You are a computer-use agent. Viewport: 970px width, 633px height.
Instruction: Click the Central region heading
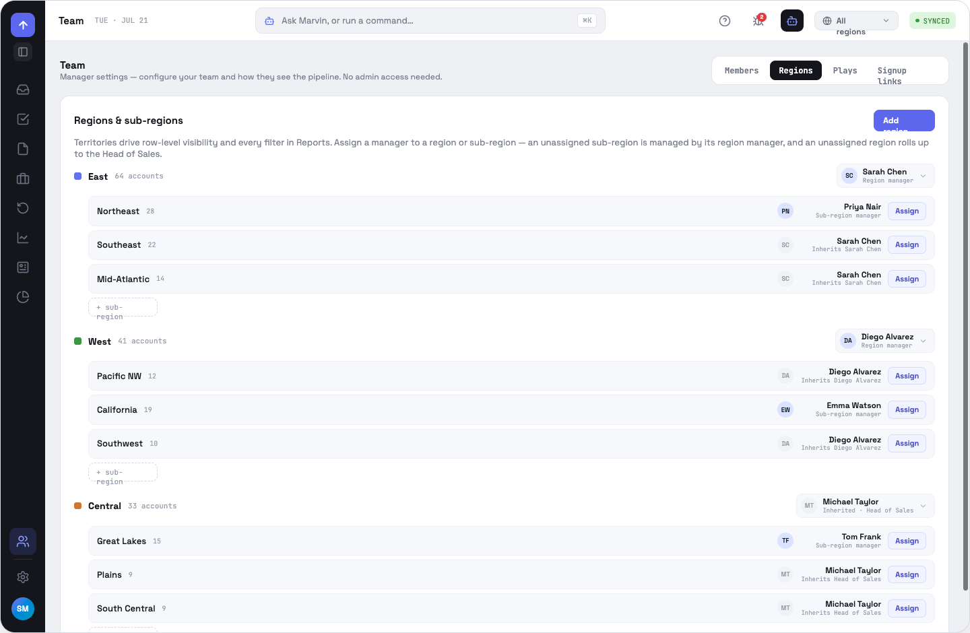coord(104,506)
